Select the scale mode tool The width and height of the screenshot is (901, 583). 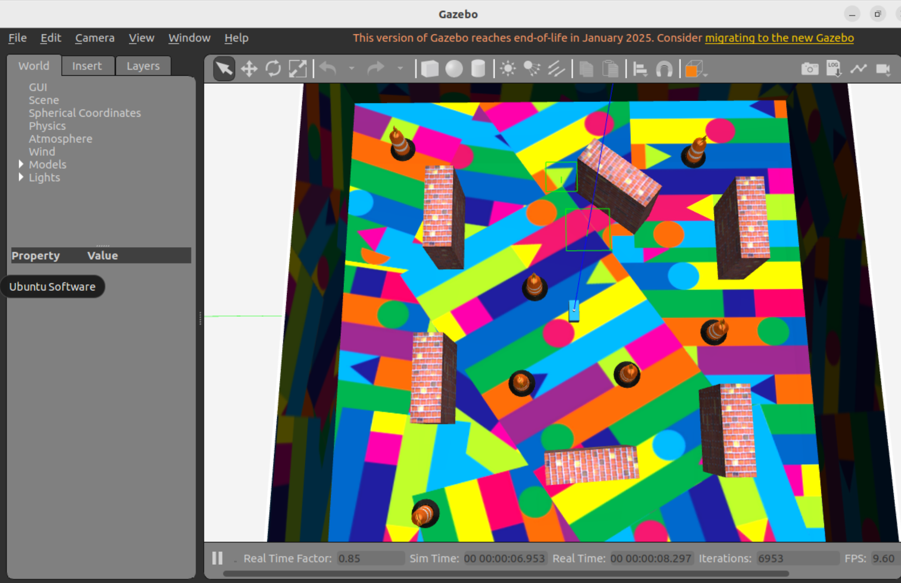coord(297,69)
